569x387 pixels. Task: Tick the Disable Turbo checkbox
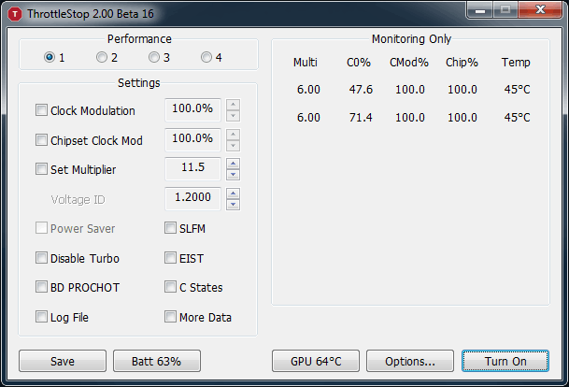point(41,258)
